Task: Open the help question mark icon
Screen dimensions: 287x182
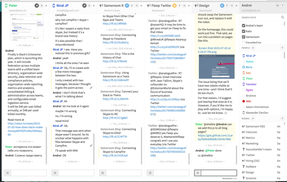Action: 282,6
